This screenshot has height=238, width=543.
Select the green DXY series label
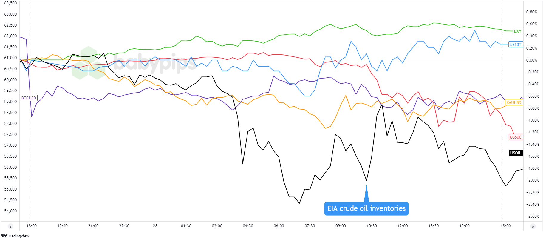(517, 31)
